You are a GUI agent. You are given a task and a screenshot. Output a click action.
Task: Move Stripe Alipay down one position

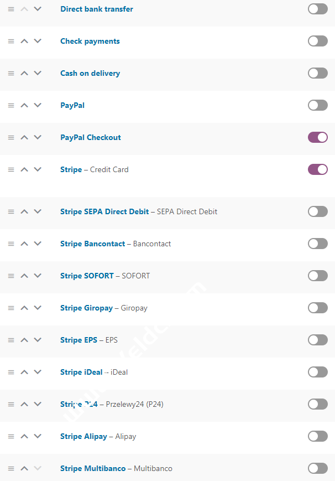pos(38,437)
